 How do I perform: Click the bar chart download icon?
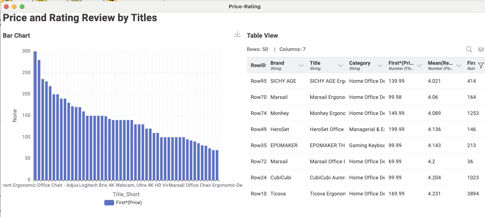click(237, 35)
